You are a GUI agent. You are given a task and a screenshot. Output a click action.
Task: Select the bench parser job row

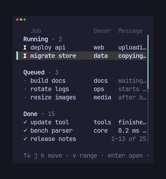(81, 130)
